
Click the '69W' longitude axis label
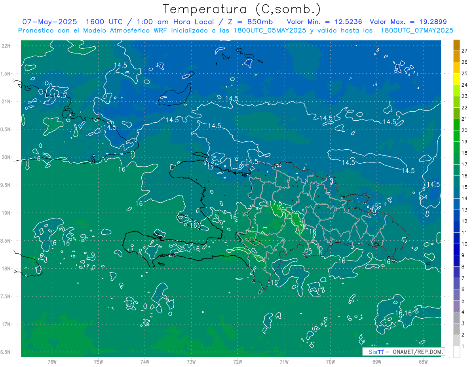[x=377, y=362]
